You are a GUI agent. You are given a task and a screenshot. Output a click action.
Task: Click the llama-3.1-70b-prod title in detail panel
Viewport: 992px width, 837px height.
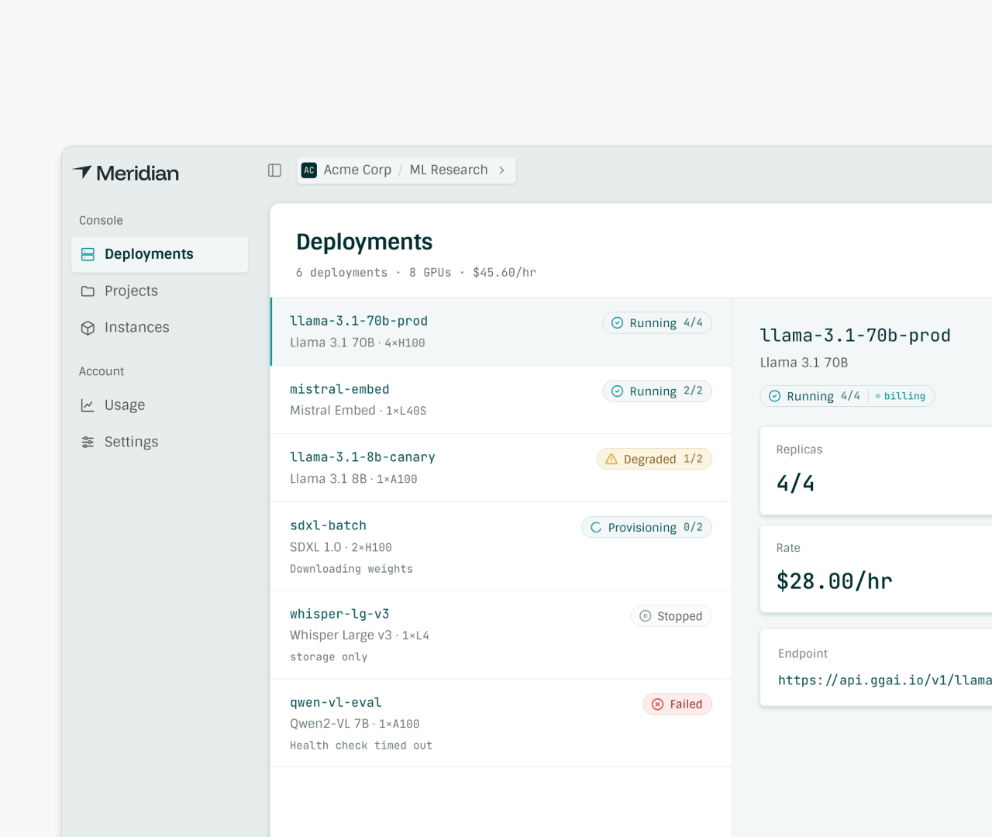(x=856, y=336)
